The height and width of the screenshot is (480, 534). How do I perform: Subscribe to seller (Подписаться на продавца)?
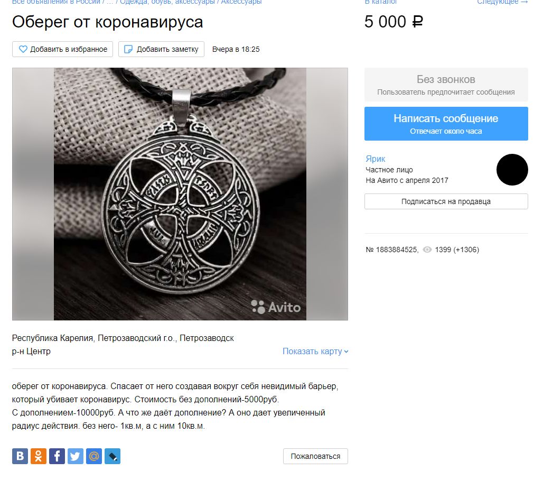pyautogui.click(x=446, y=201)
